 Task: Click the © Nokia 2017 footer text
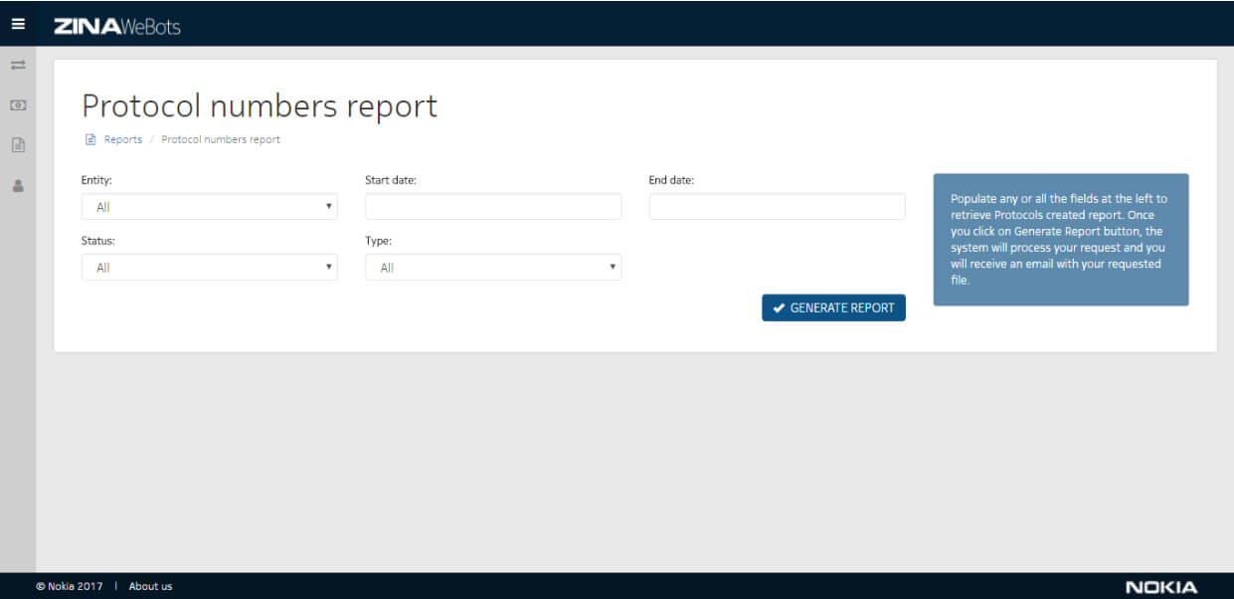coord(70,586)
